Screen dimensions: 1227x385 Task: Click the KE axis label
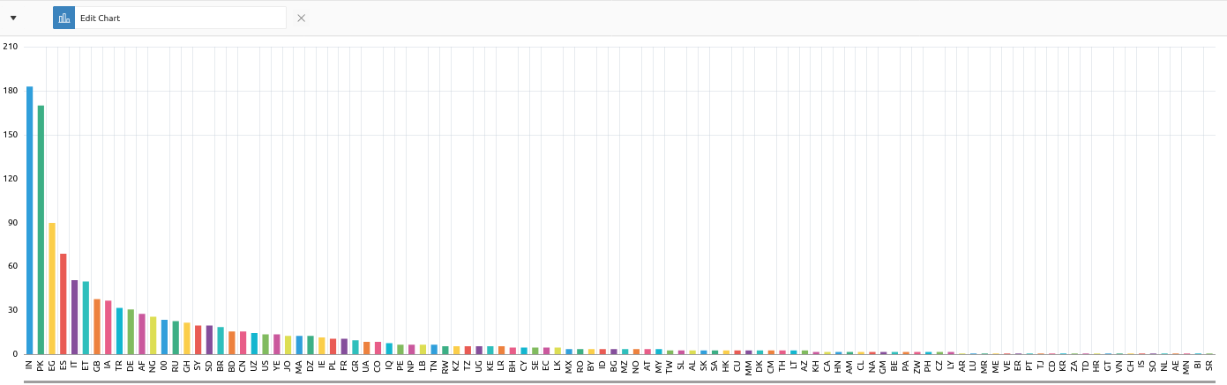coord(490,364)
